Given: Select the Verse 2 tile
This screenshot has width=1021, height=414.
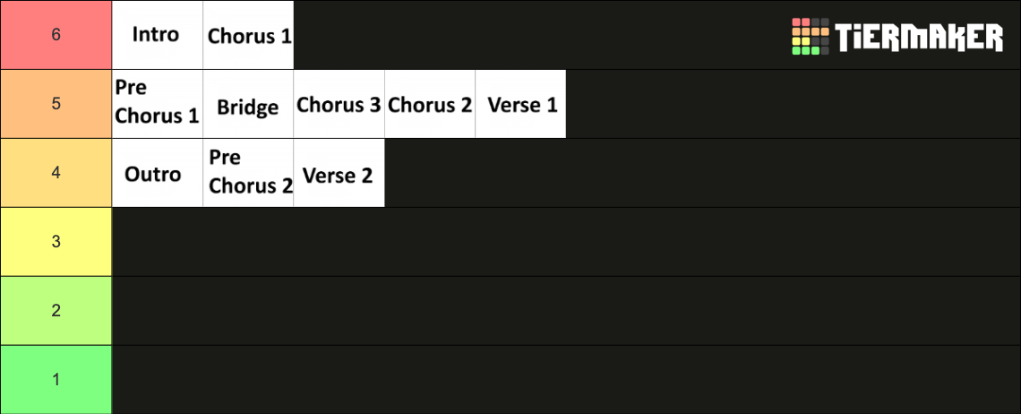Looking at the screenshot, I should (339, 173).
